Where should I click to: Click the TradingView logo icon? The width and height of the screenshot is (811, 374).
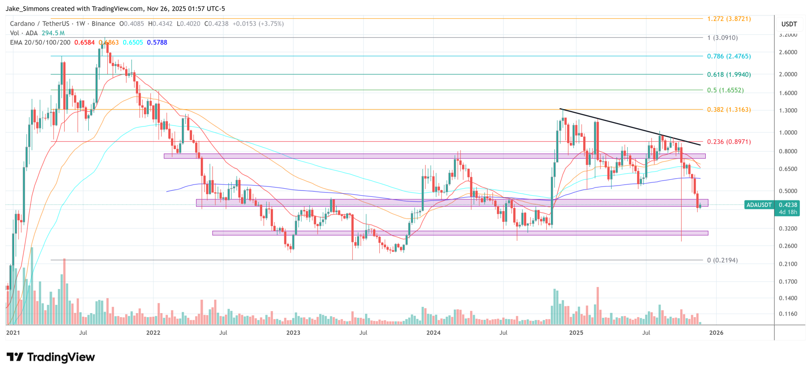click(15, 357)
